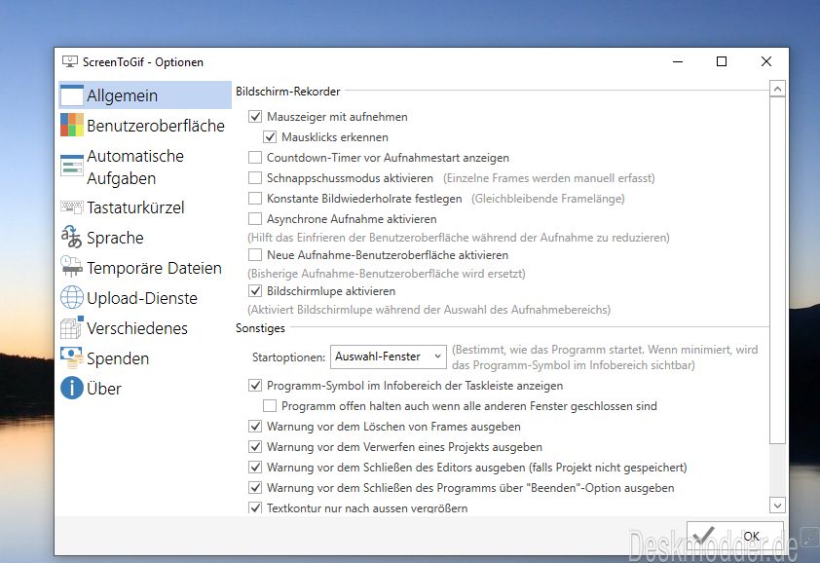Enable Countdown-Timer vor Aufnahmestart checkbox
This screenshot has width=820, height=563.
point(255,158)
